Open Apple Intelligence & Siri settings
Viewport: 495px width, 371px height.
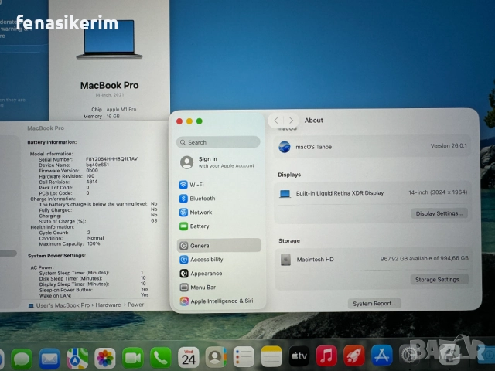[219, 301]
